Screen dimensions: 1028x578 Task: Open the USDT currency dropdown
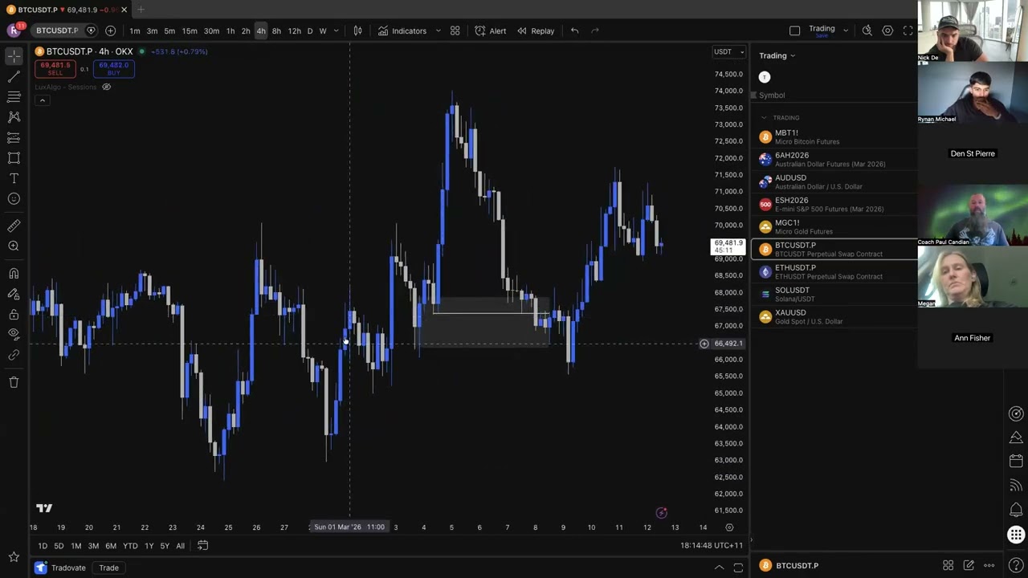728,52
